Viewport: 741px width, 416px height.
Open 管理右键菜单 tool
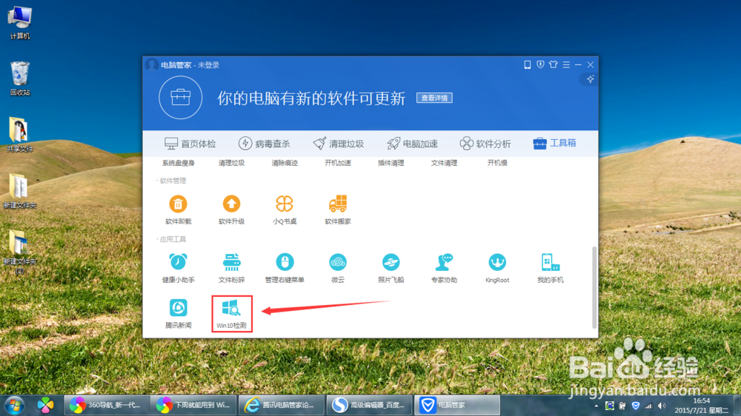coord(285,268)
